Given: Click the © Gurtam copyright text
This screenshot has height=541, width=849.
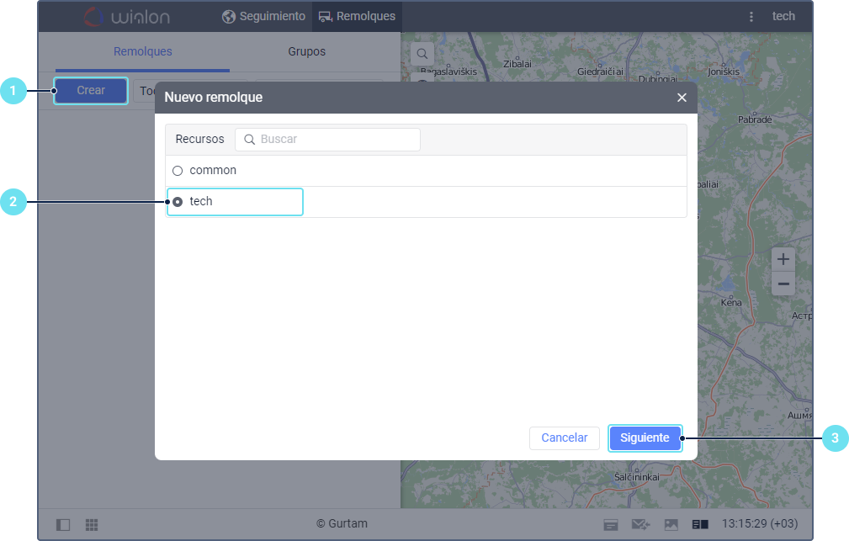Looking at the screenshot, I should pyautogui.click(x=342, y=523).
